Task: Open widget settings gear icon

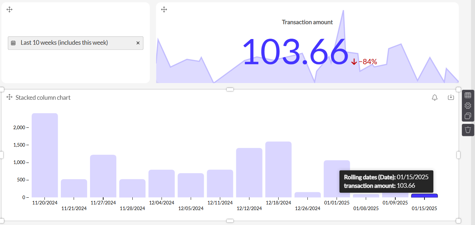Action: click(468, 106)
